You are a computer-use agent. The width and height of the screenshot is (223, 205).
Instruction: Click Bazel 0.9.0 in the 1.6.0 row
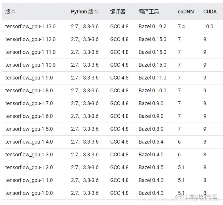tap(151, 116)
